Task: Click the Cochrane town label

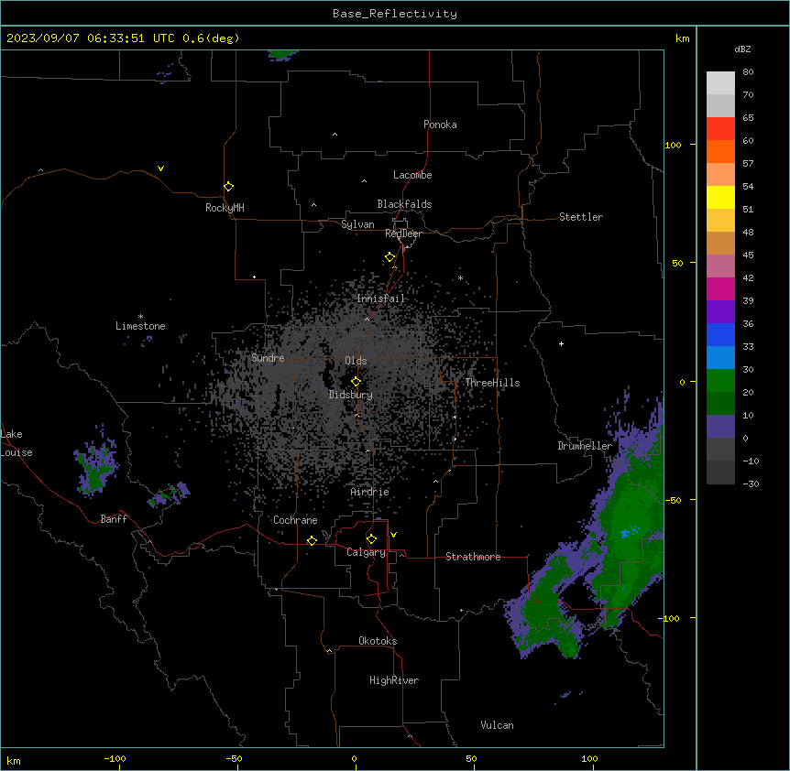Action: [x=295, y=520]
